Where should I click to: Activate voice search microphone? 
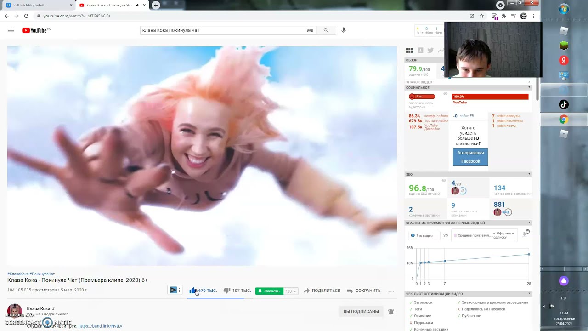pyautogui.click(x=344, y=30)
